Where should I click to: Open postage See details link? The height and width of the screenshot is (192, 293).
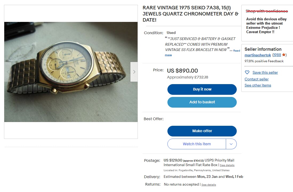coord(227,165)
